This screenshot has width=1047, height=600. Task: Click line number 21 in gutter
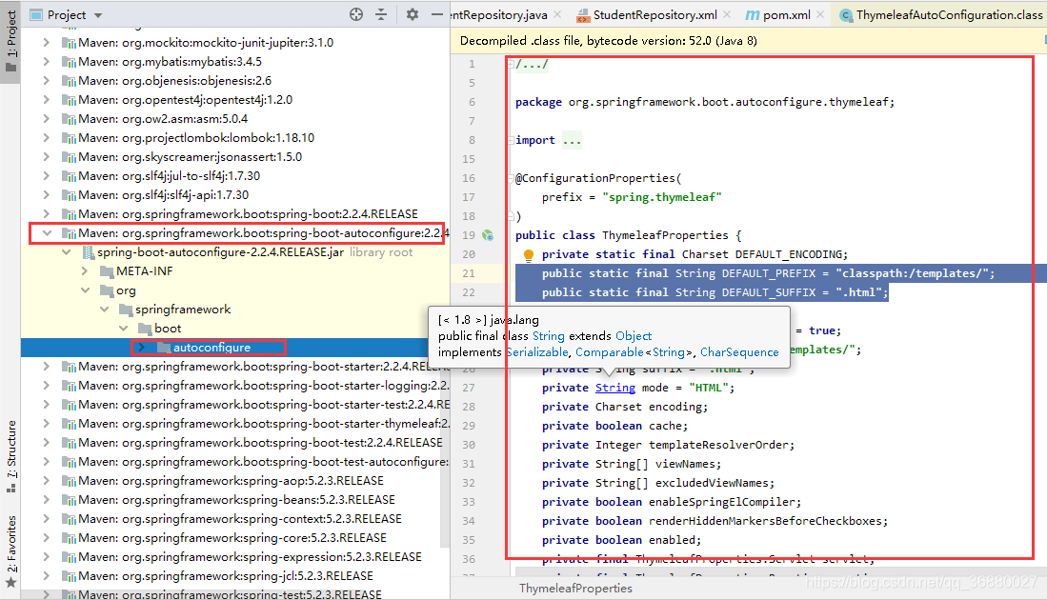[x=469, y=273]
